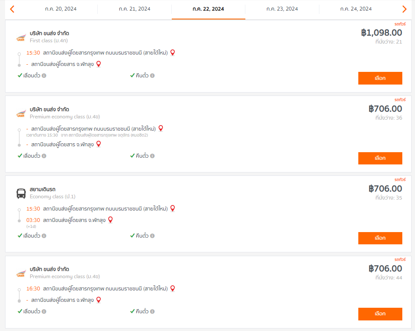The height and width of the screenshot is (331, 415).
Task: Click เลือก for the second Premium economy trip
Action: [380, 158]
